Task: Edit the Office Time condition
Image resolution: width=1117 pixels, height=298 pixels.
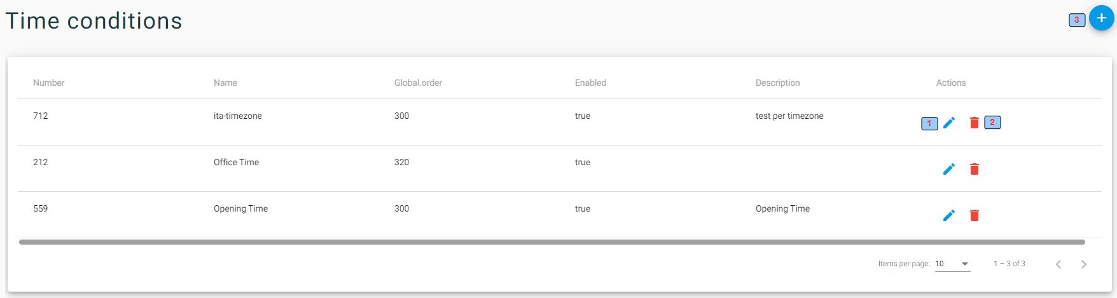Action: point(948,169)
